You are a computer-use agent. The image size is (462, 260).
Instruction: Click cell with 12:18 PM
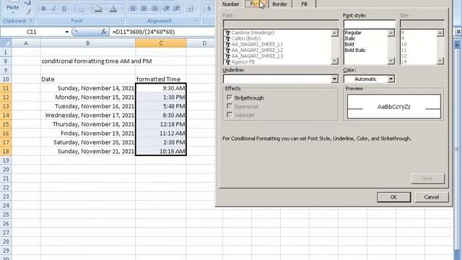click(161, 124)
